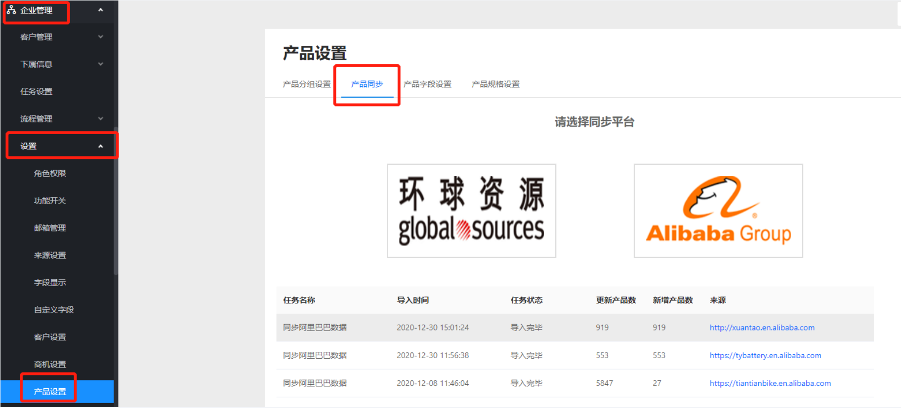The image size is (901, 408).
Task: Open the 客户管理 sidebar menu
Action: pos(57,37)
